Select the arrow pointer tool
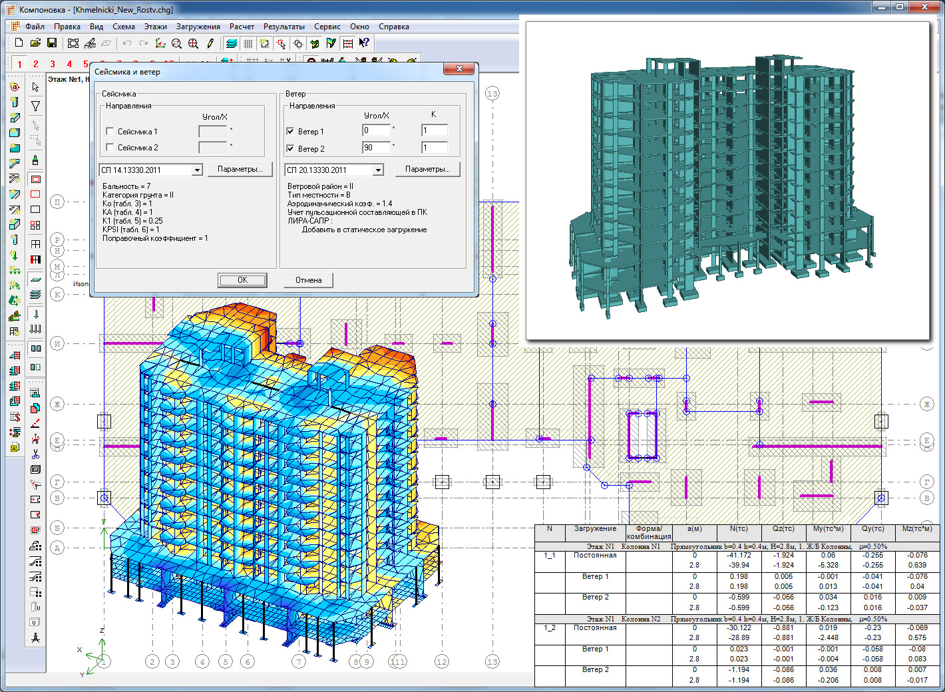Viewport: 945px width, 692px height. [35, 87]
